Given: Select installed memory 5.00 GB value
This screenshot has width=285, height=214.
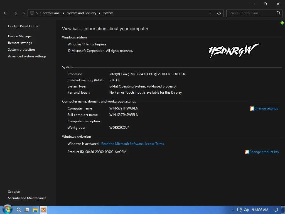Looking at the screenshot, I should [115, 80].
